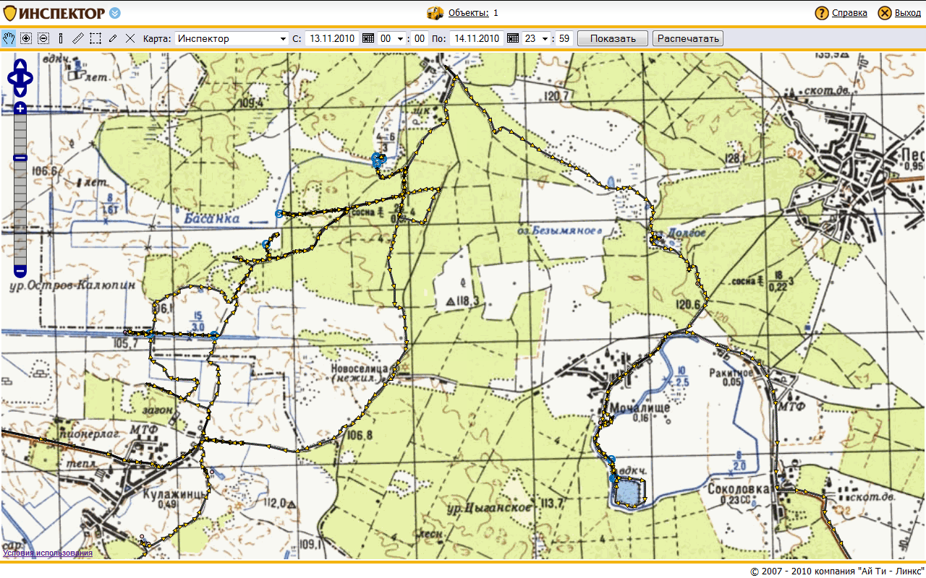Pan map up with navigation arrow
The width and height of the screenshot is (926, 578).
pos(20,66)
